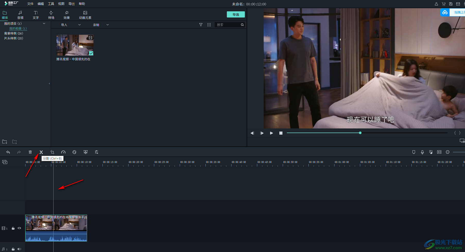Viewport: 465px width, 252px height.
Task: Click the green 导出 export button
Action: tap(236, 14)
